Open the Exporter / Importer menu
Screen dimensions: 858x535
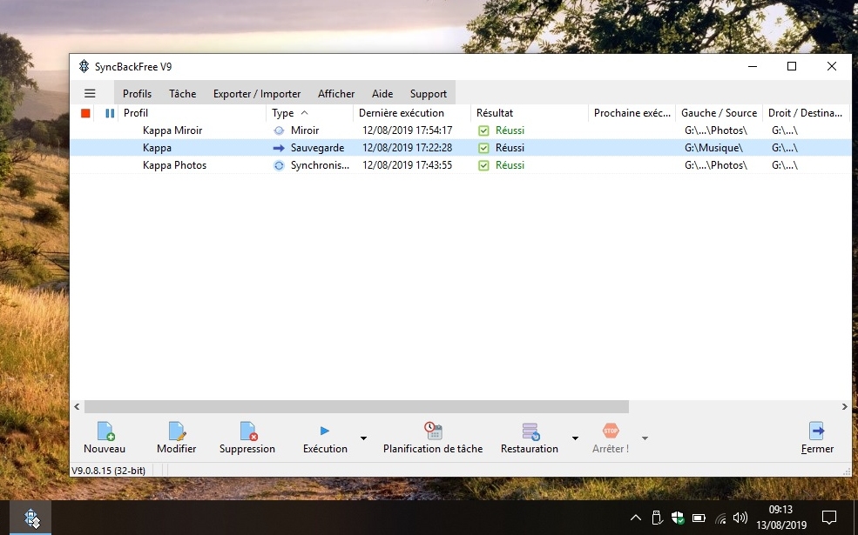coord(257,93)
